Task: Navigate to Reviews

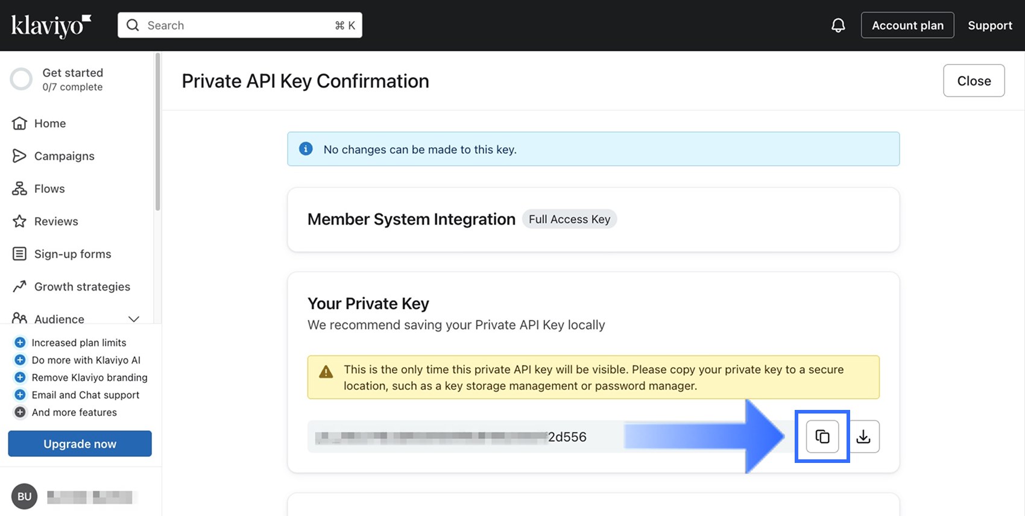Action: [x=56, y=221]
